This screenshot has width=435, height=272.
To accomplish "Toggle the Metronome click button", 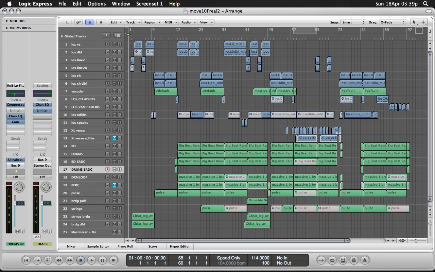I will 365,260.
